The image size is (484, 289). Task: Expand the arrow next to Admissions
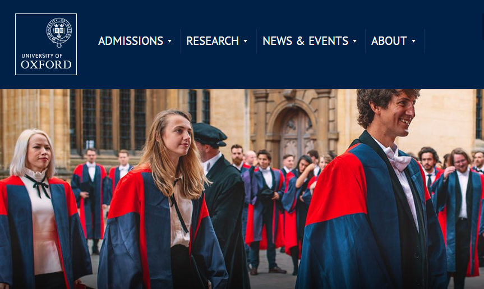(169, 41)
